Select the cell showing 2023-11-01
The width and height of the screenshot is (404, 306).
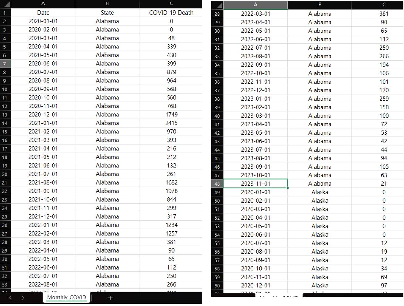[x=256, y=183]
